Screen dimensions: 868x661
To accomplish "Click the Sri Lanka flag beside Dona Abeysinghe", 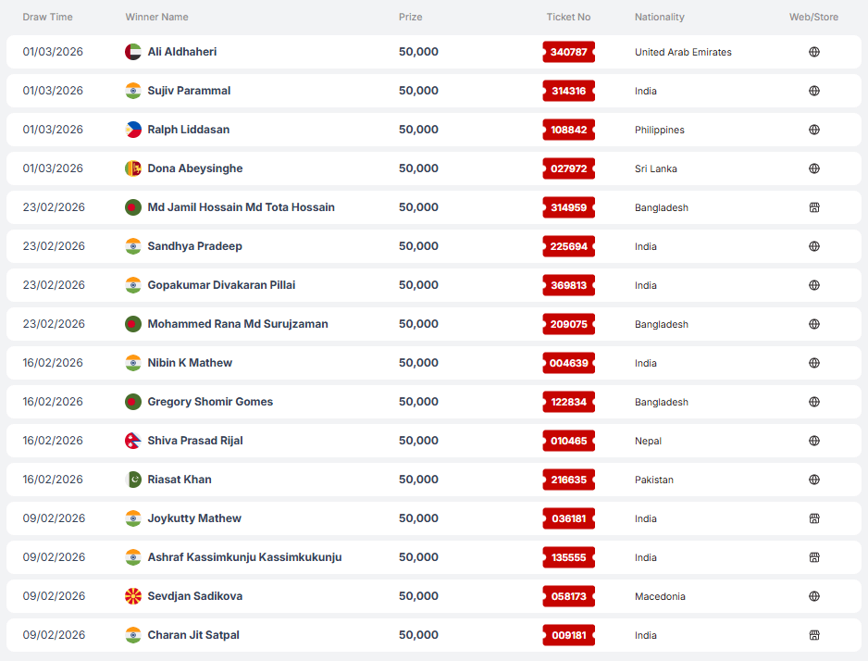I will pos(133,168).
